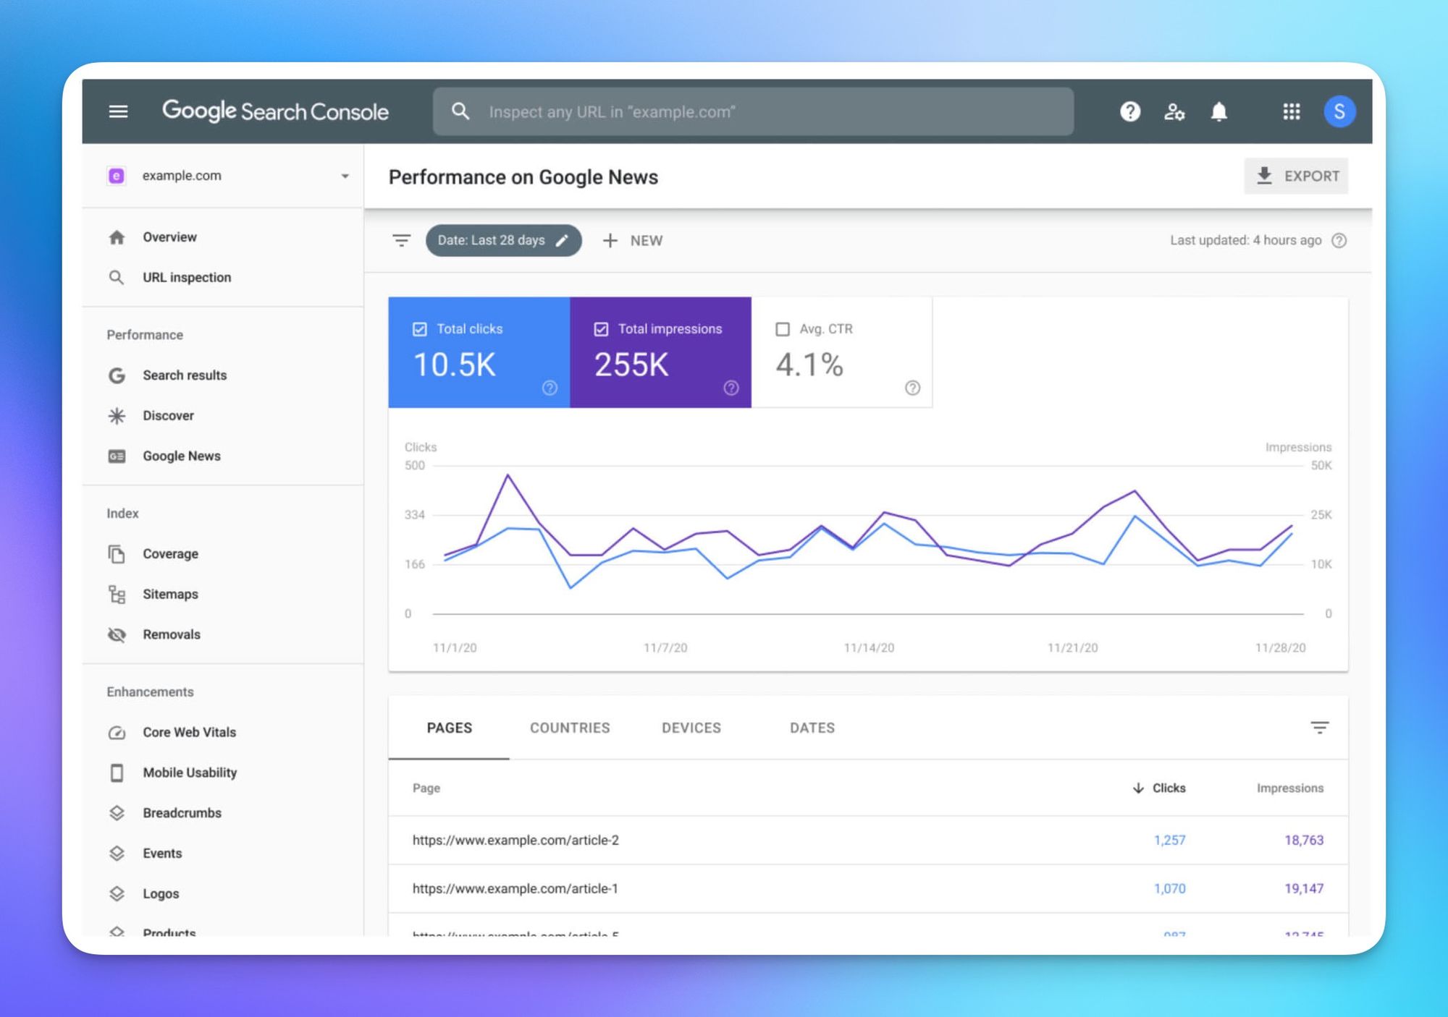This screenshot has height=1017, width=1448.
Task: Open Mobile Usability report
Action: [190, 773]
